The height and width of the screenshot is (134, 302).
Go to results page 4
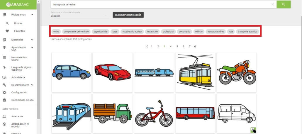(171, 46)
